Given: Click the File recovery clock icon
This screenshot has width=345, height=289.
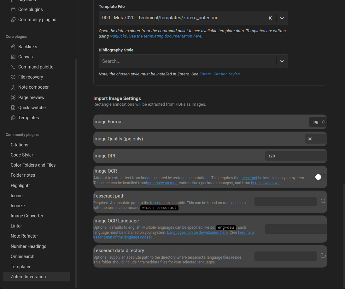Looking at the screenshot, I should click(x=13, y=77).
